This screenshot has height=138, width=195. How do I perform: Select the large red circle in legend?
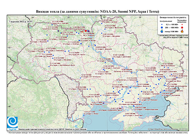[x=182, y=27]
